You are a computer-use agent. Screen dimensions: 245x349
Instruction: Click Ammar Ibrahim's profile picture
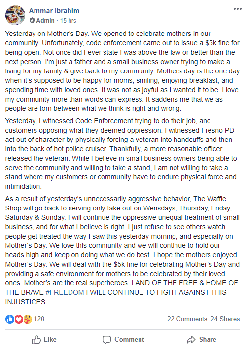15,15
